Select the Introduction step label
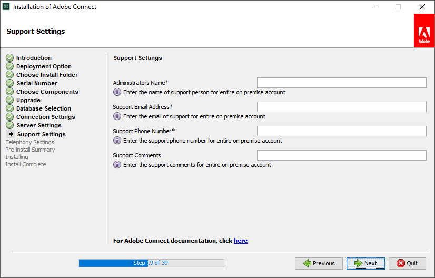This screenshot has width=435, height=278. [x=34, y=58]
